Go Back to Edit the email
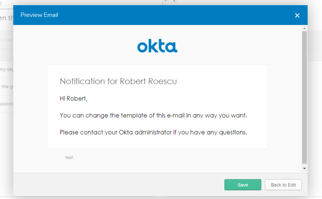 [x=283, y=185]
